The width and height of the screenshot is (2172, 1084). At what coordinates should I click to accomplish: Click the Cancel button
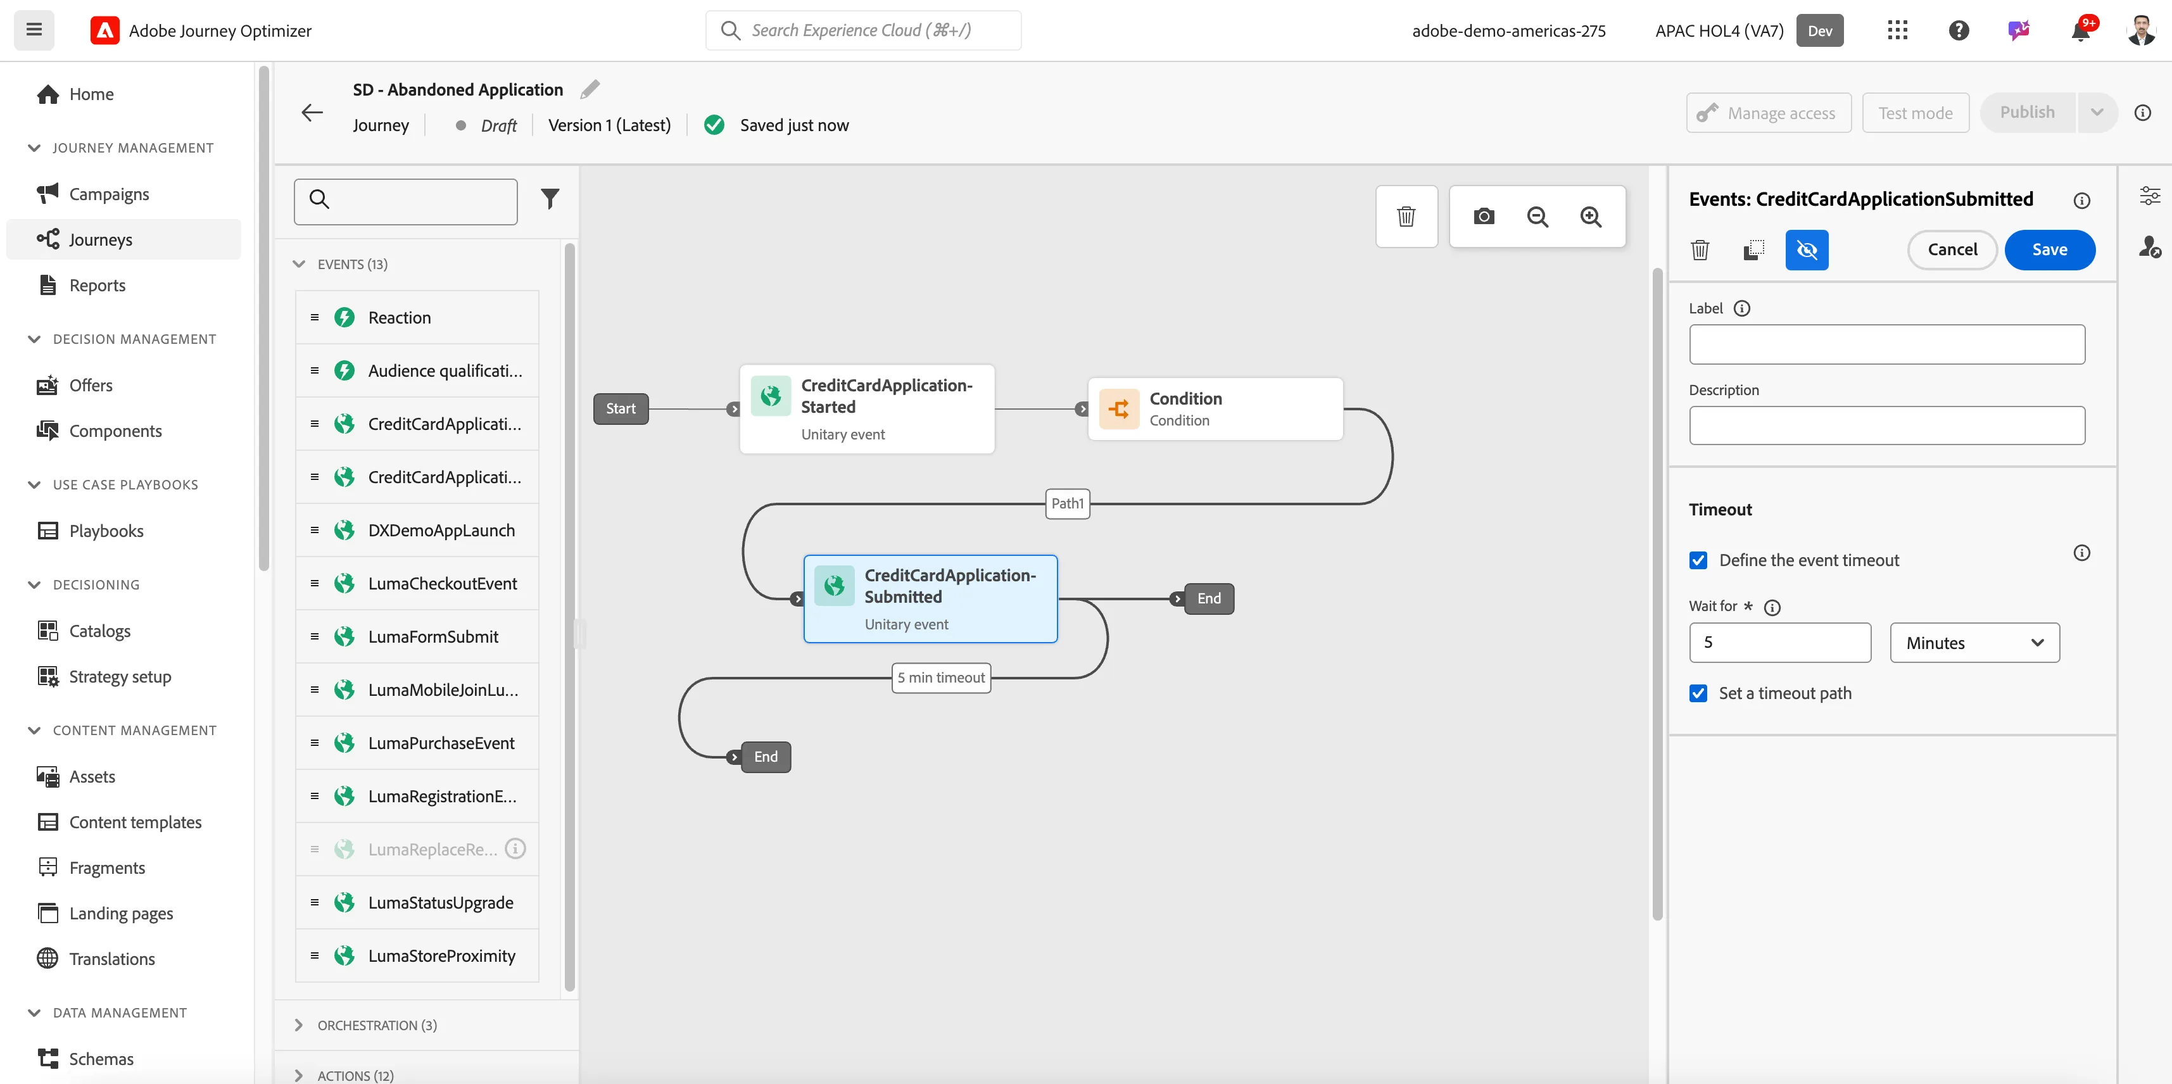pos(1952,249)
